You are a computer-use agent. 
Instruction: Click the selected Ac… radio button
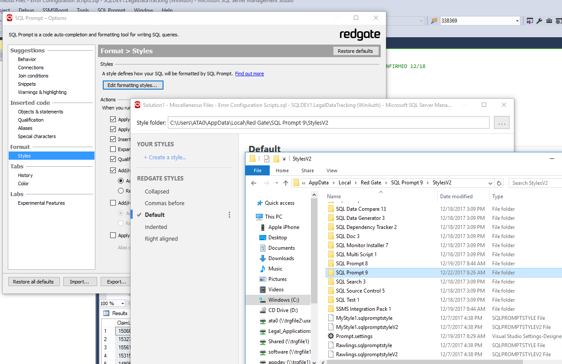121,180
